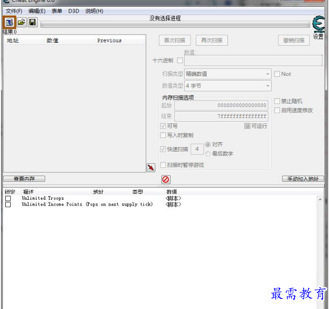
Task: Enable the 禁止随机 checkbox
Action: point(277,101)
